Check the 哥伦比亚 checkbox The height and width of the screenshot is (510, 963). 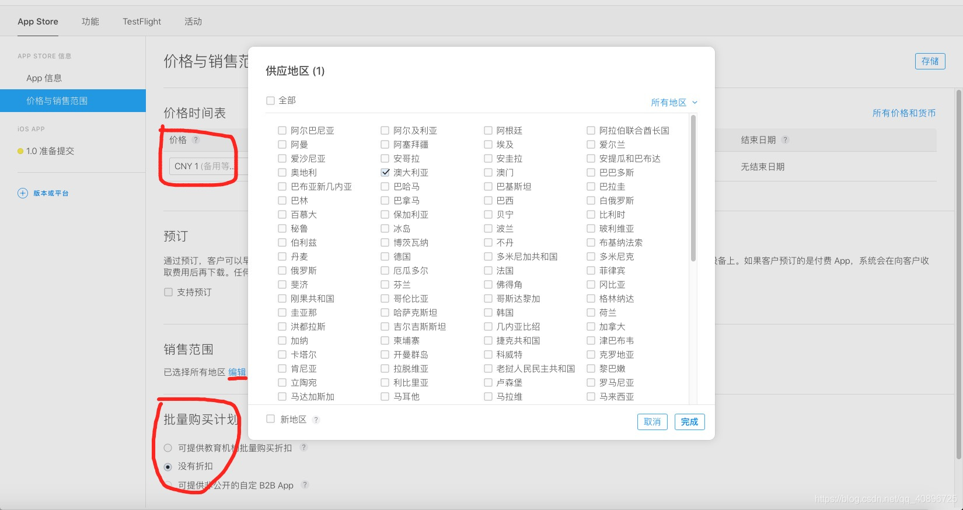pyautogui.click(x=385, y=298)
